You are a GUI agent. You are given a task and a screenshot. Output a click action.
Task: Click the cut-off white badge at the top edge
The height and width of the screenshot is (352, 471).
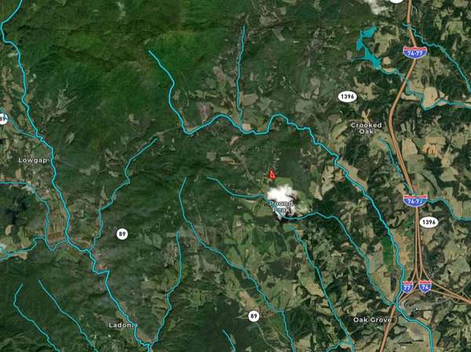coord(396,1)
